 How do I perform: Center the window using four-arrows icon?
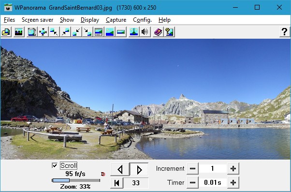point(43,32)
